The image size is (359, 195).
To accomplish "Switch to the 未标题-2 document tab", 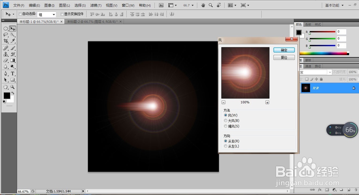I will click(x=92, y=21).
